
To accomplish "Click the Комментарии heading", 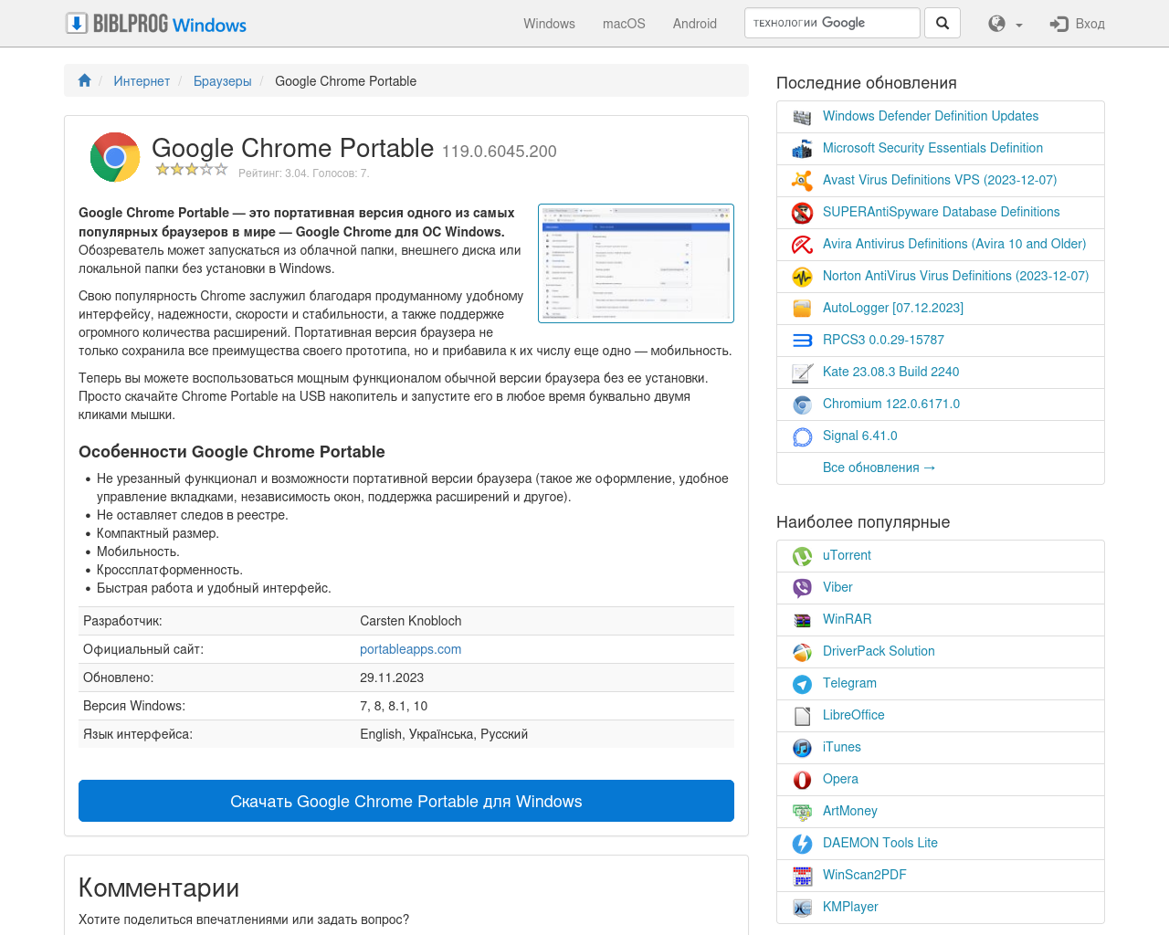I will click(x=159, y=888).
